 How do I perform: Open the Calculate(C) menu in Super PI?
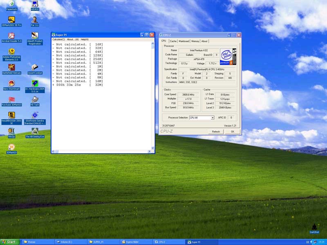click(x=58, y=39)
